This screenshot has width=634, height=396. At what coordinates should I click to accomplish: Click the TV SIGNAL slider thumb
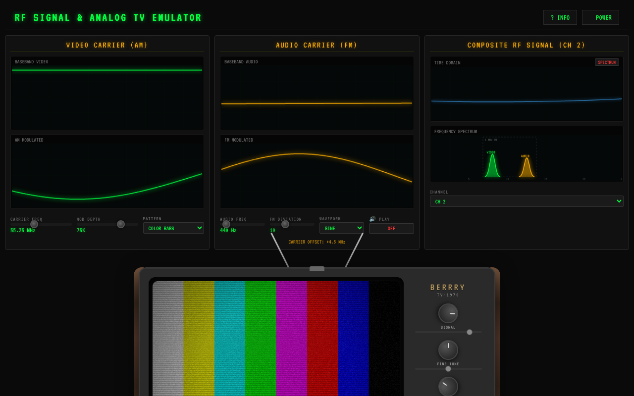point(470,332)
